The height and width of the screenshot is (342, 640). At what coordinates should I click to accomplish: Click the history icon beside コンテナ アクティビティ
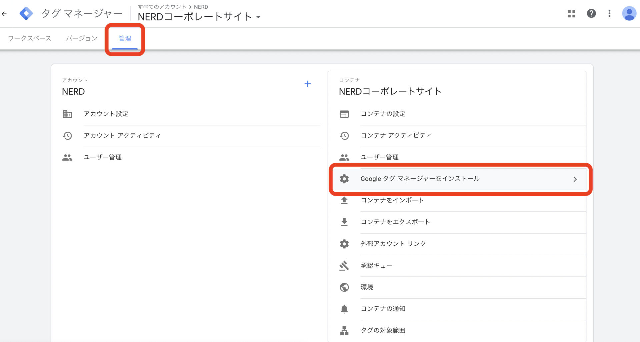click(x=344, y=136)
